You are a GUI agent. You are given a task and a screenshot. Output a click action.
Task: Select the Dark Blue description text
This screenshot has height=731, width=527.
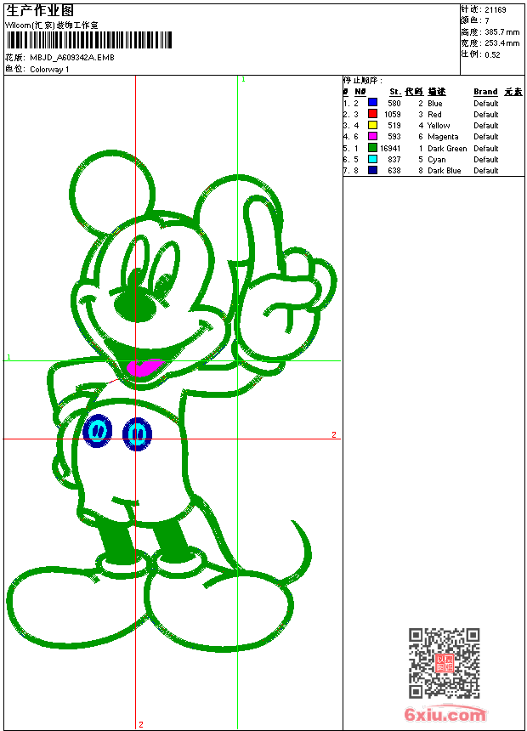pyautogui.click(x=444, y=171)
